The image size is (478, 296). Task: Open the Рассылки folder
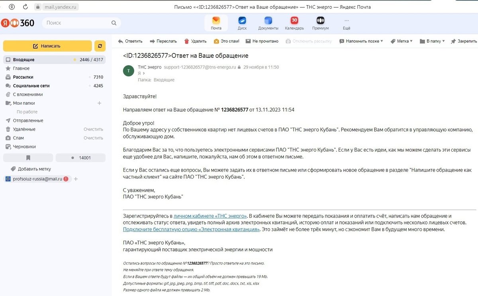(x=54, y=77)
